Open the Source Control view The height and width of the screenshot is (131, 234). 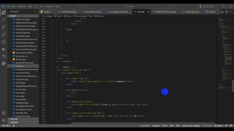click(4, 27)
